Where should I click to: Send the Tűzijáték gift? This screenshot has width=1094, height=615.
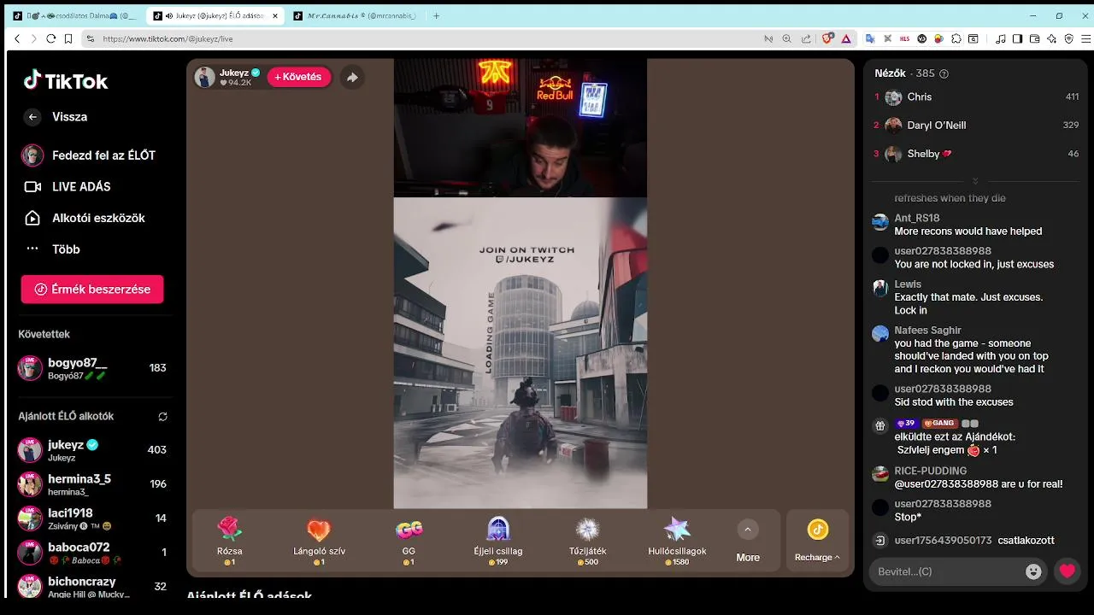[588, 541]
